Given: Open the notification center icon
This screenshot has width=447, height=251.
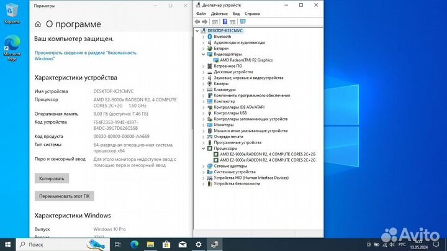Looking at the screenshot, I should coord(436,244).
